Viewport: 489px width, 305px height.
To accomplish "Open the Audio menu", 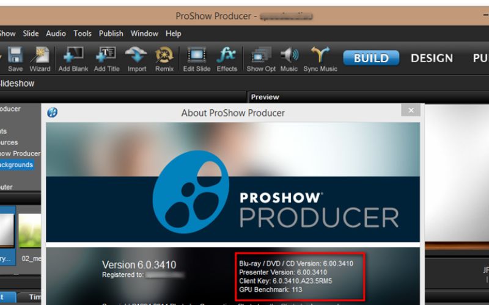I will pyautogui.click(x=56, y=34).
